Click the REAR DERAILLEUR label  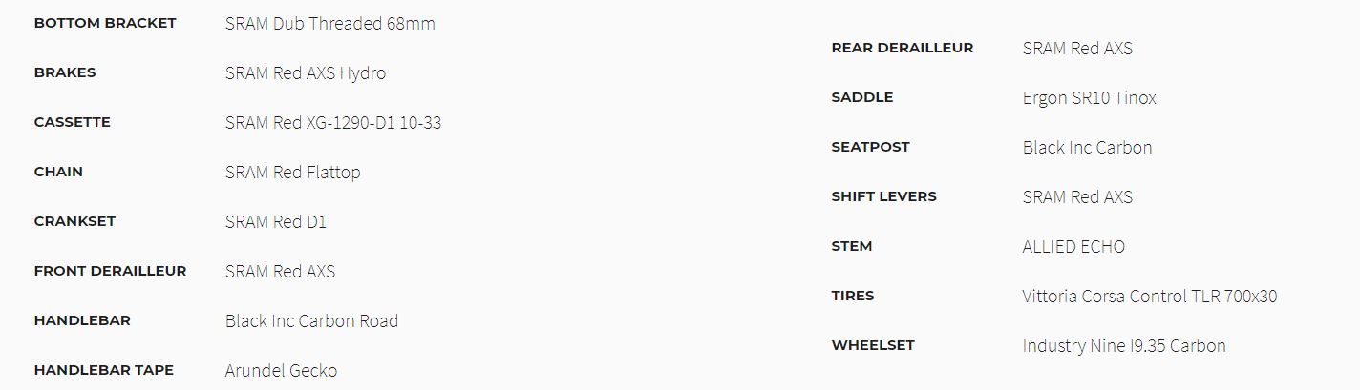click(x=902, y=48)
